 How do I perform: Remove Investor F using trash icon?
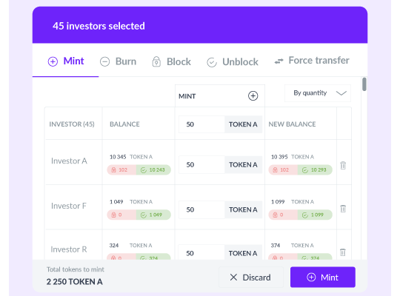pos(343,209)
